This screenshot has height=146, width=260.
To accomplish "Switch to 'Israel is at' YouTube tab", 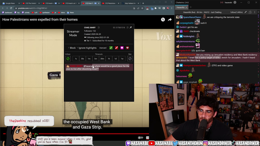I will [71, 3].
